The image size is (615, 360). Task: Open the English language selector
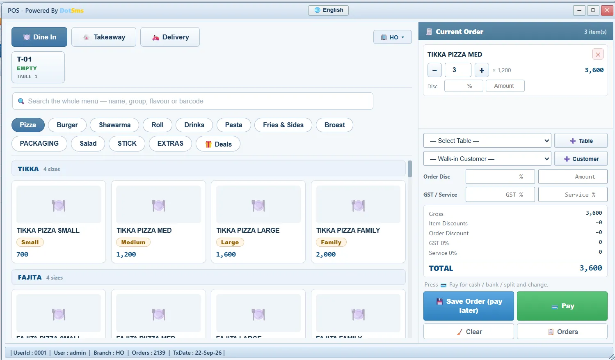point(328,10)
